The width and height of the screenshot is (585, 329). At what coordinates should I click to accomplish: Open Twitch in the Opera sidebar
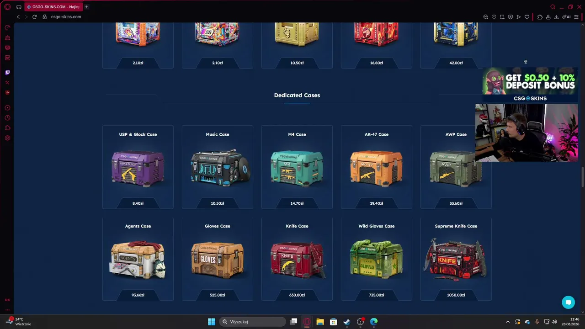click(7, 72)
